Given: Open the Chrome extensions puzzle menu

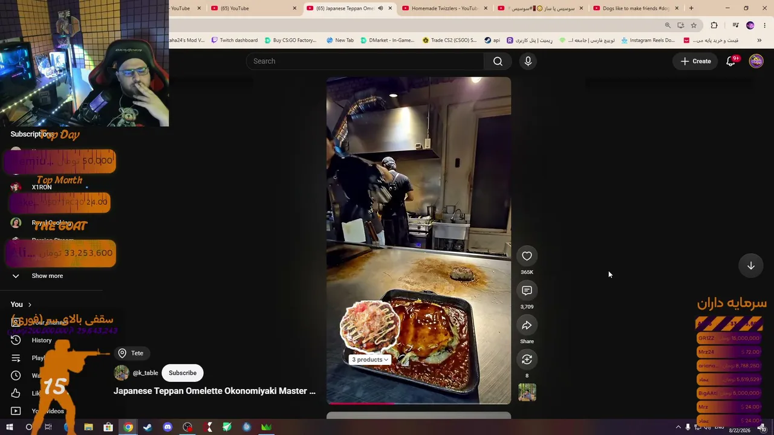Looking at the screenshot, I should point(714,25).
